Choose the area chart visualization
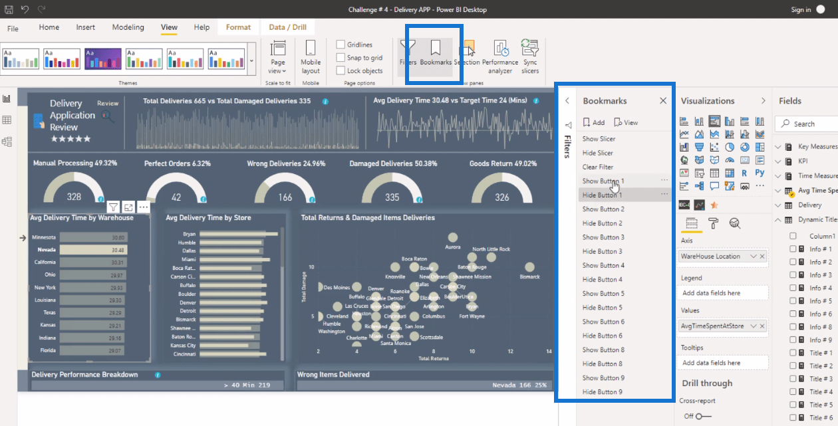Image resolution: width=838 pixels, height=426 pixels. tap(699, 134)
